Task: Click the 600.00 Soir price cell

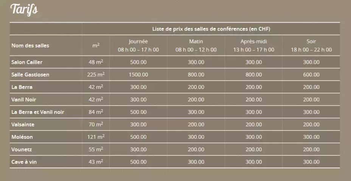Action: pyautogui.click(x=311, y=75)
